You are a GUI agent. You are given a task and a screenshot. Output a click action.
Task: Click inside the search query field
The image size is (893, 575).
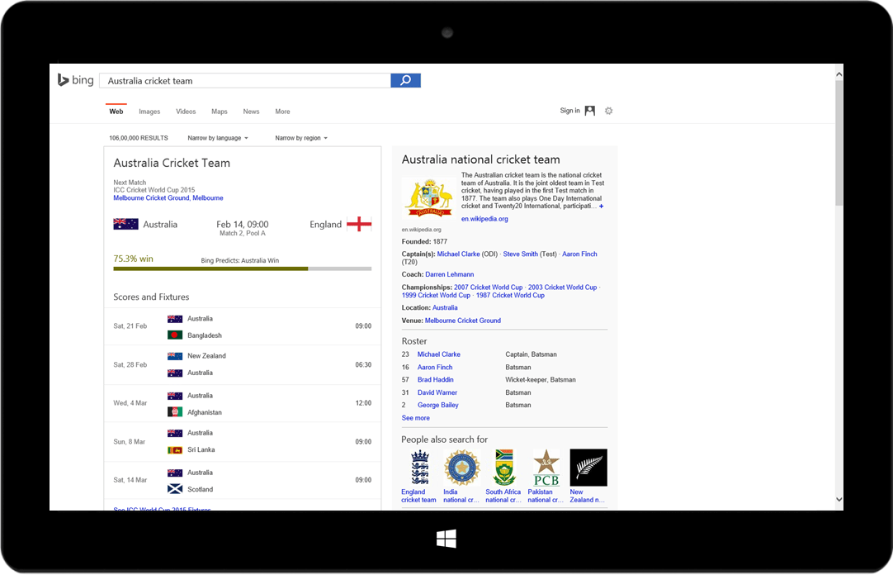click(245, 80)
